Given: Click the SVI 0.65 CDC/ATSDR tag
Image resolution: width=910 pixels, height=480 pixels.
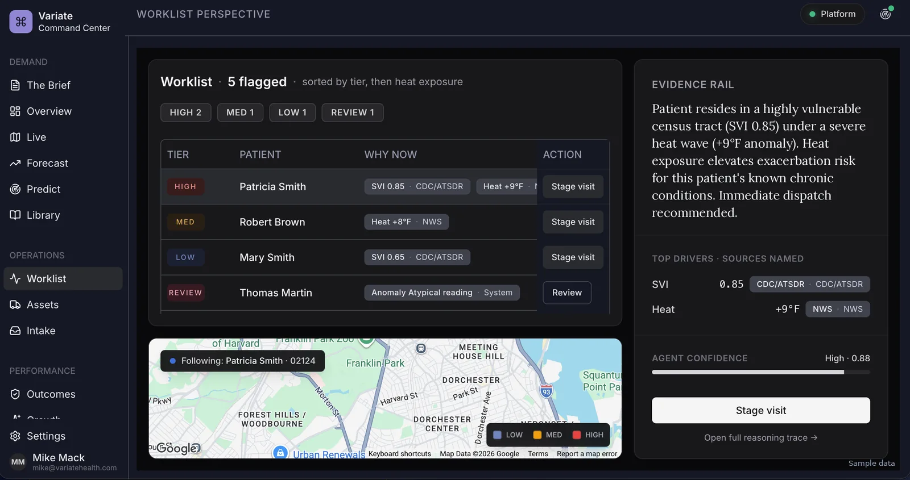Looking at the screenshot, I should pos(417,257).
